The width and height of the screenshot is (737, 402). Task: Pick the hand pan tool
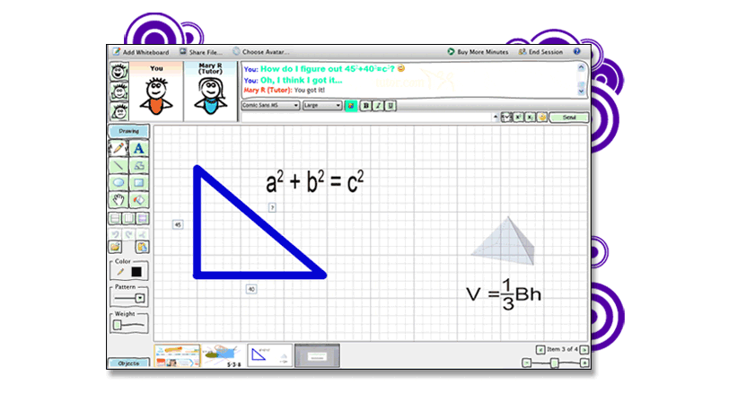[118, 200]
